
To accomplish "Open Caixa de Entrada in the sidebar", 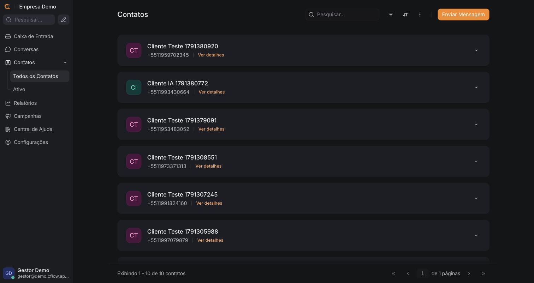I will click(36, 36).
